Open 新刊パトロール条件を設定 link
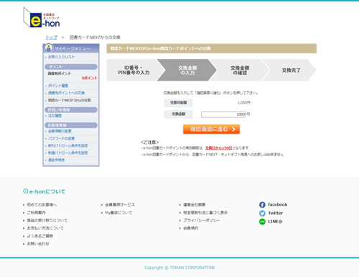Viewport: 359px width, 277px height. click(67, 145)
